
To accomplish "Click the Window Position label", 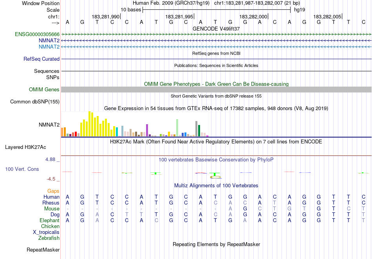I will [41, 3].
